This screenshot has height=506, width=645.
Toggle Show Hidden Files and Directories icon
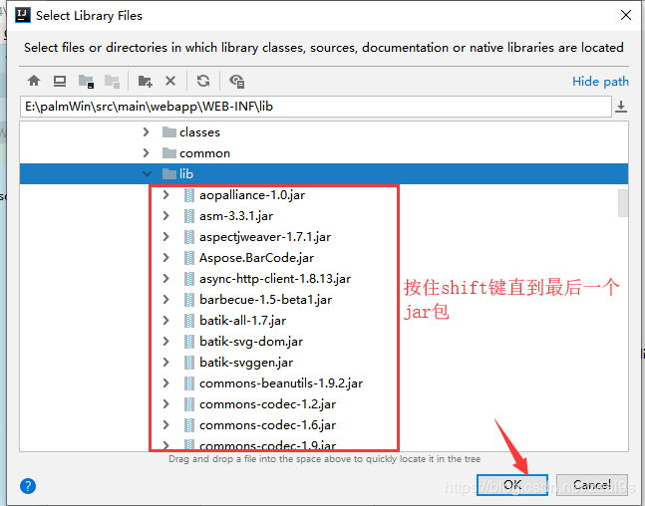pos(237,81)
